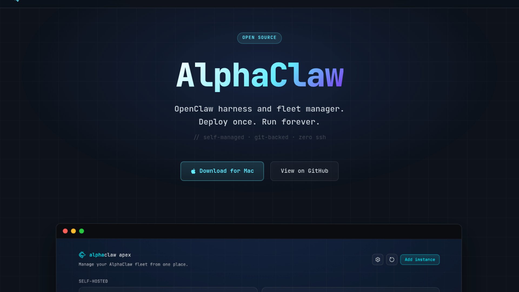
Task: Click the Add instance button
Action: [420, 260]
